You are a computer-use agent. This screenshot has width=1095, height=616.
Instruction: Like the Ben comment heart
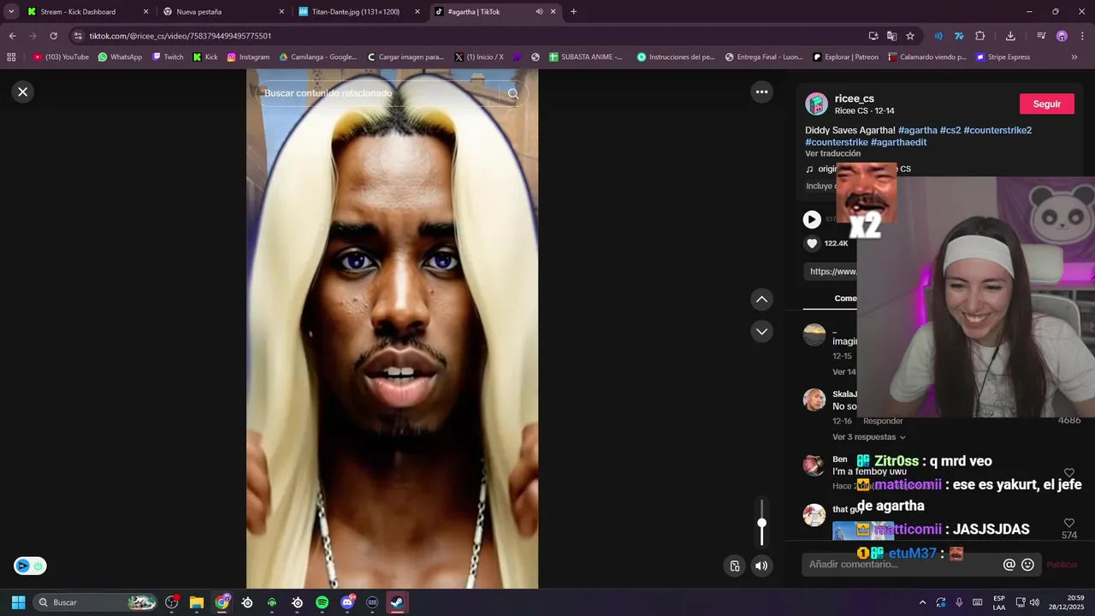pyautogui.click(x=1069, y=472)
